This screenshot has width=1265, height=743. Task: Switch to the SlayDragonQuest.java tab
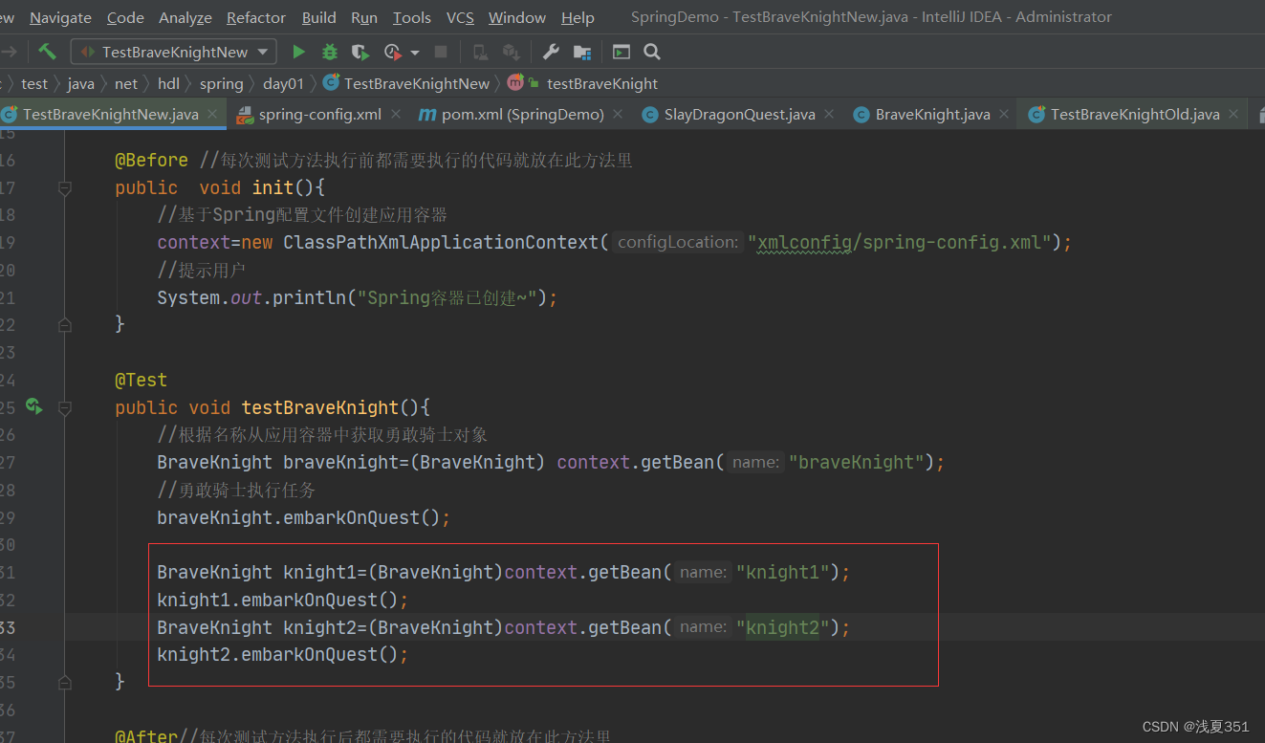(740, 115)
